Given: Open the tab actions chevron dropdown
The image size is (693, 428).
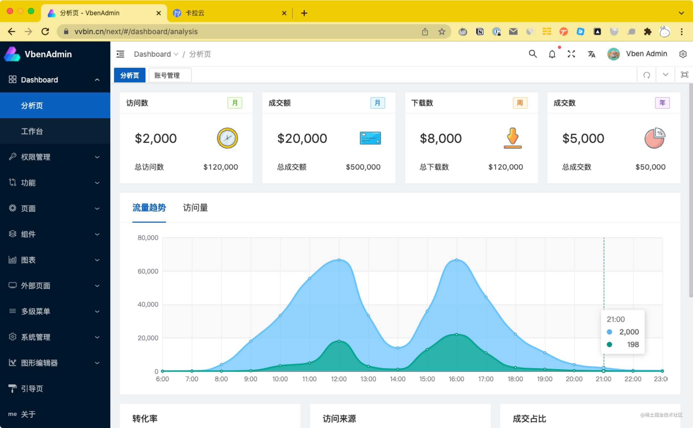Looking at the screenshot, I should click(x=665, y=75).
